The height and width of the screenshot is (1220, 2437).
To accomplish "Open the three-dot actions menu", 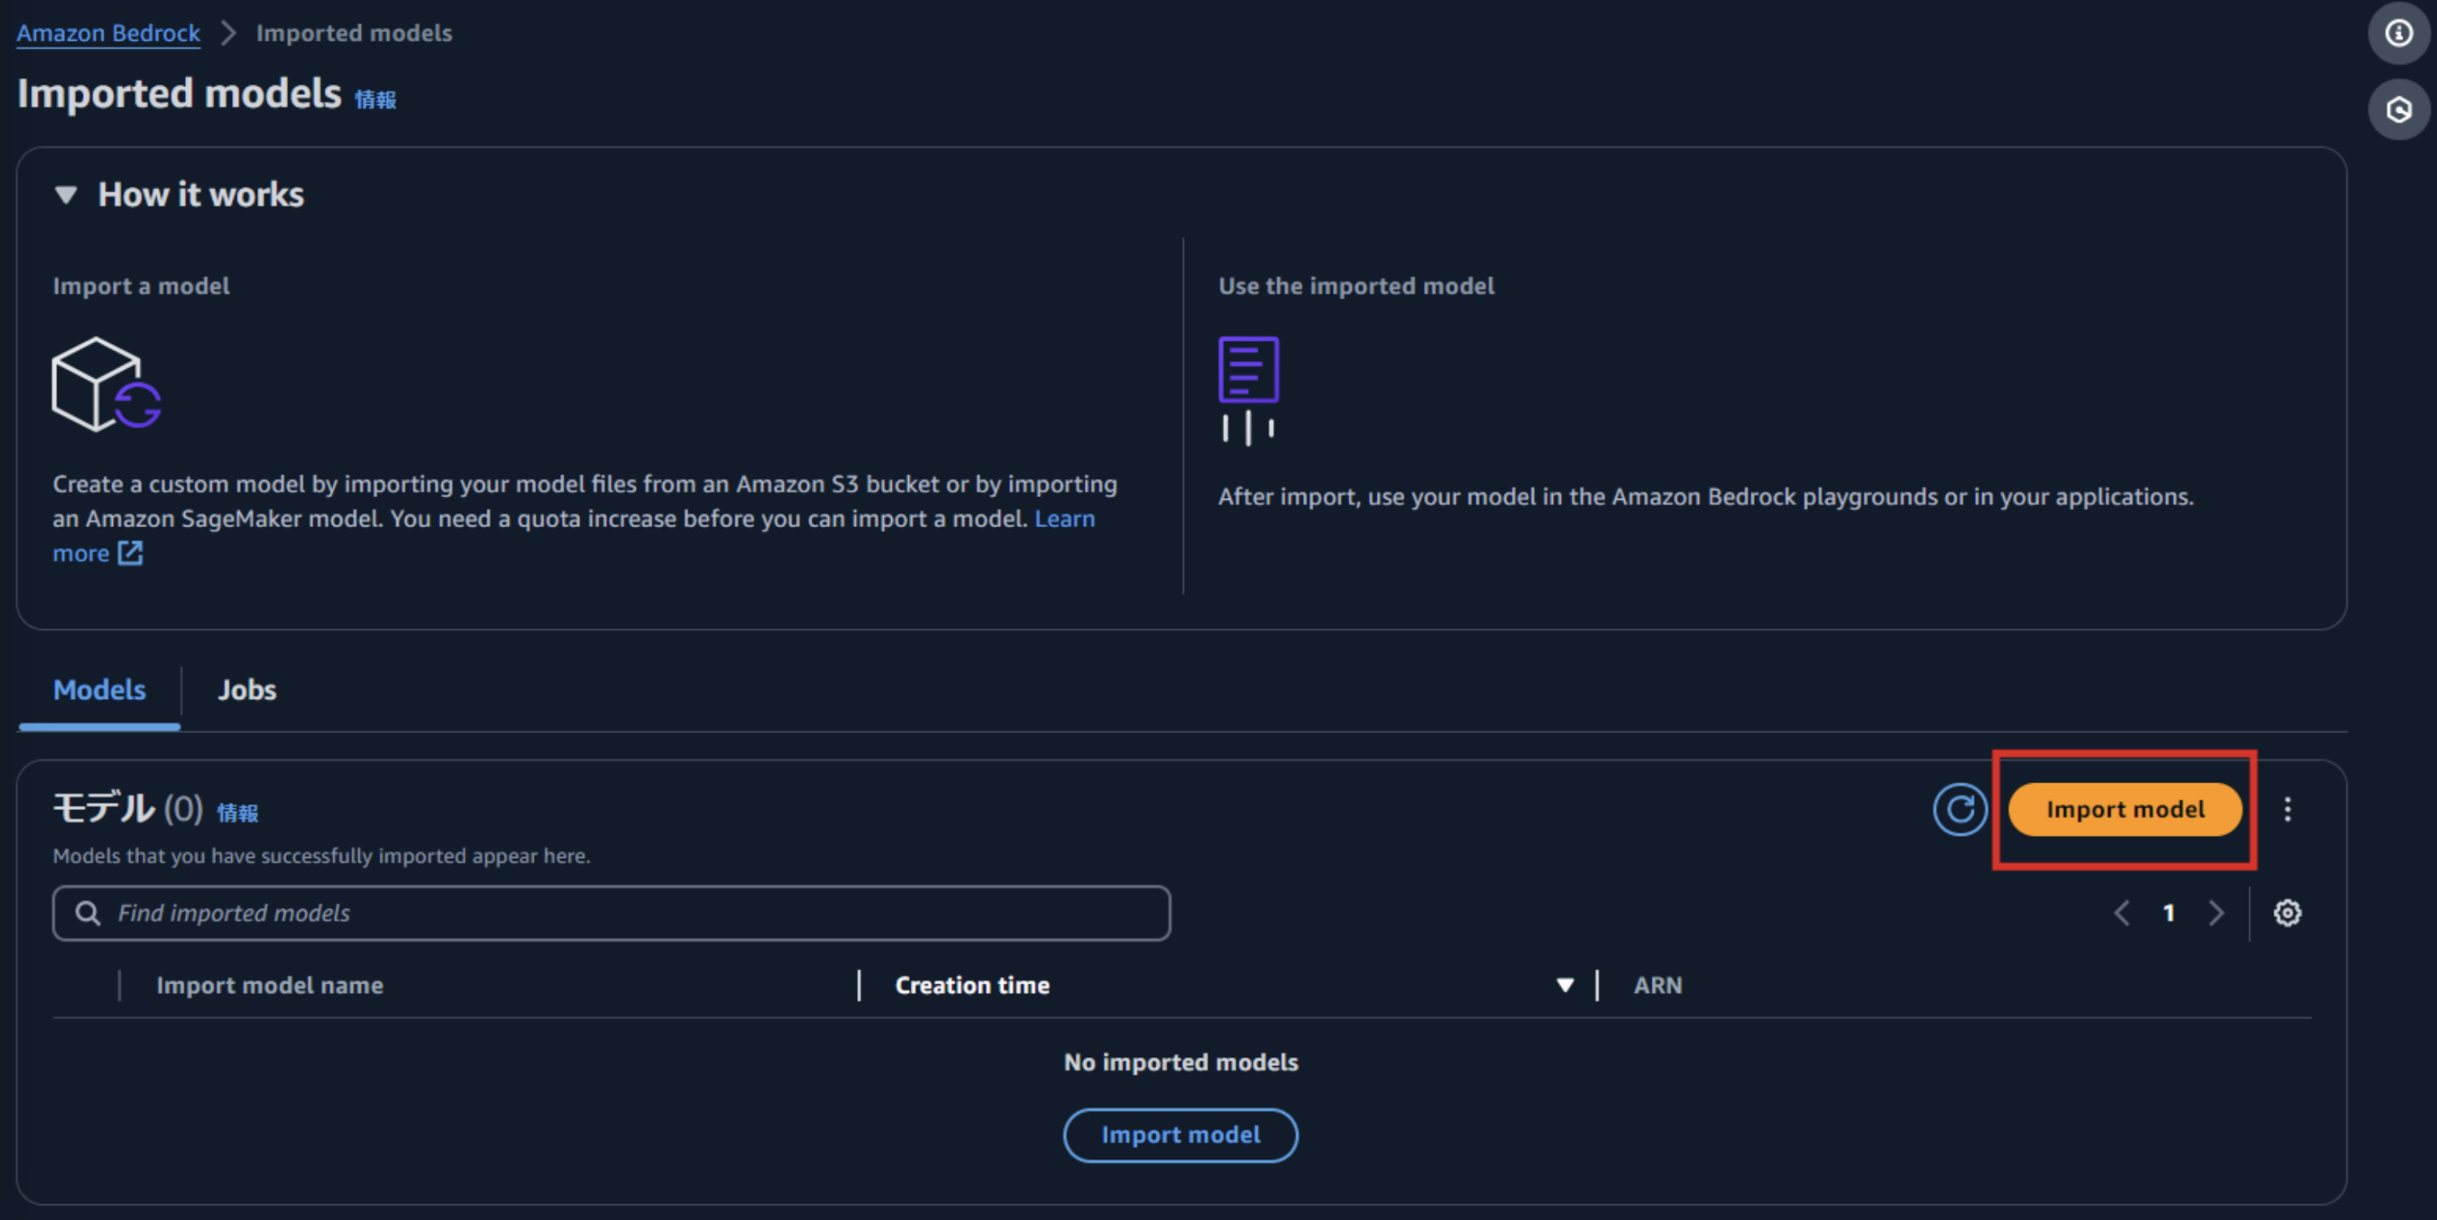I will (x=2287, y=809).
